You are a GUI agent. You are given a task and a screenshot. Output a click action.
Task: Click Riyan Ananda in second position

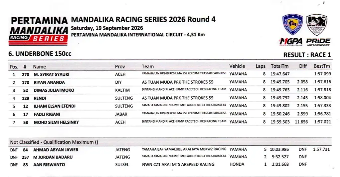(49, 82)
